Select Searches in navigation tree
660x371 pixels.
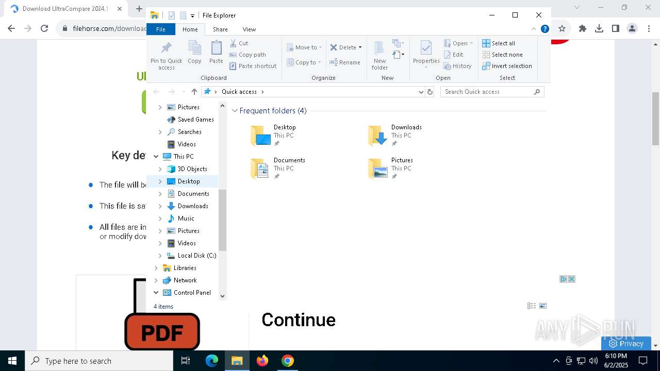pos(189,132)
